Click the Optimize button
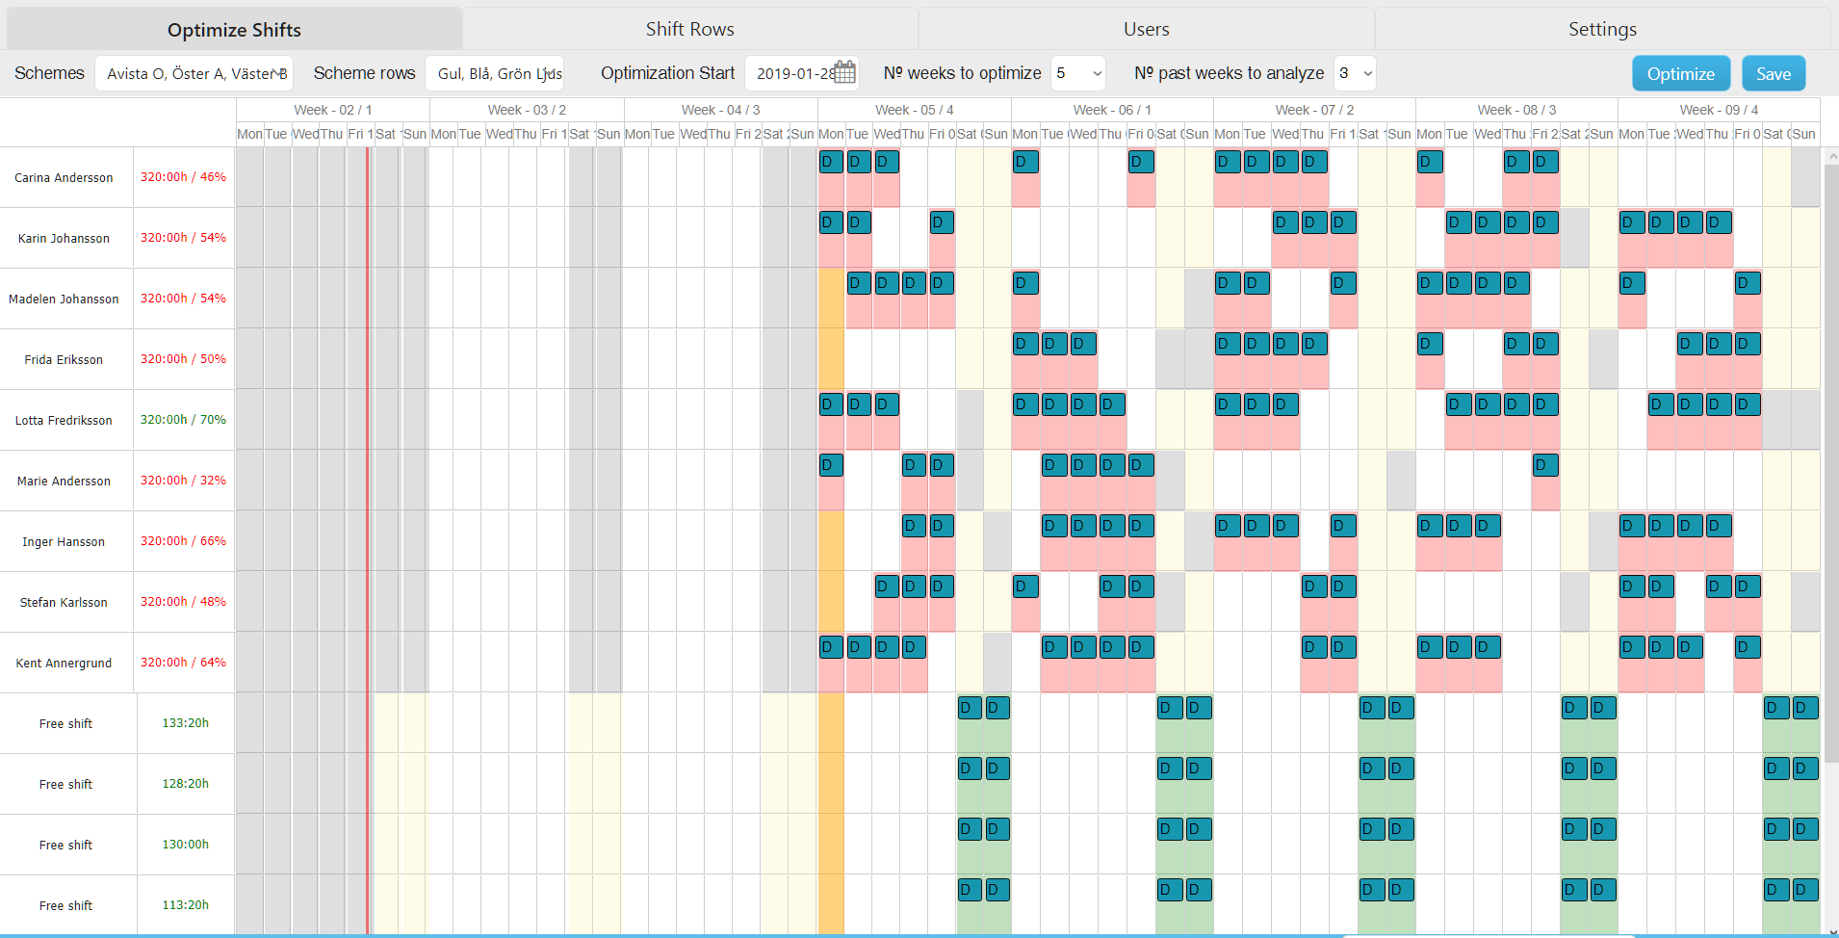 pyautogui.click(x=1680, y=73)
